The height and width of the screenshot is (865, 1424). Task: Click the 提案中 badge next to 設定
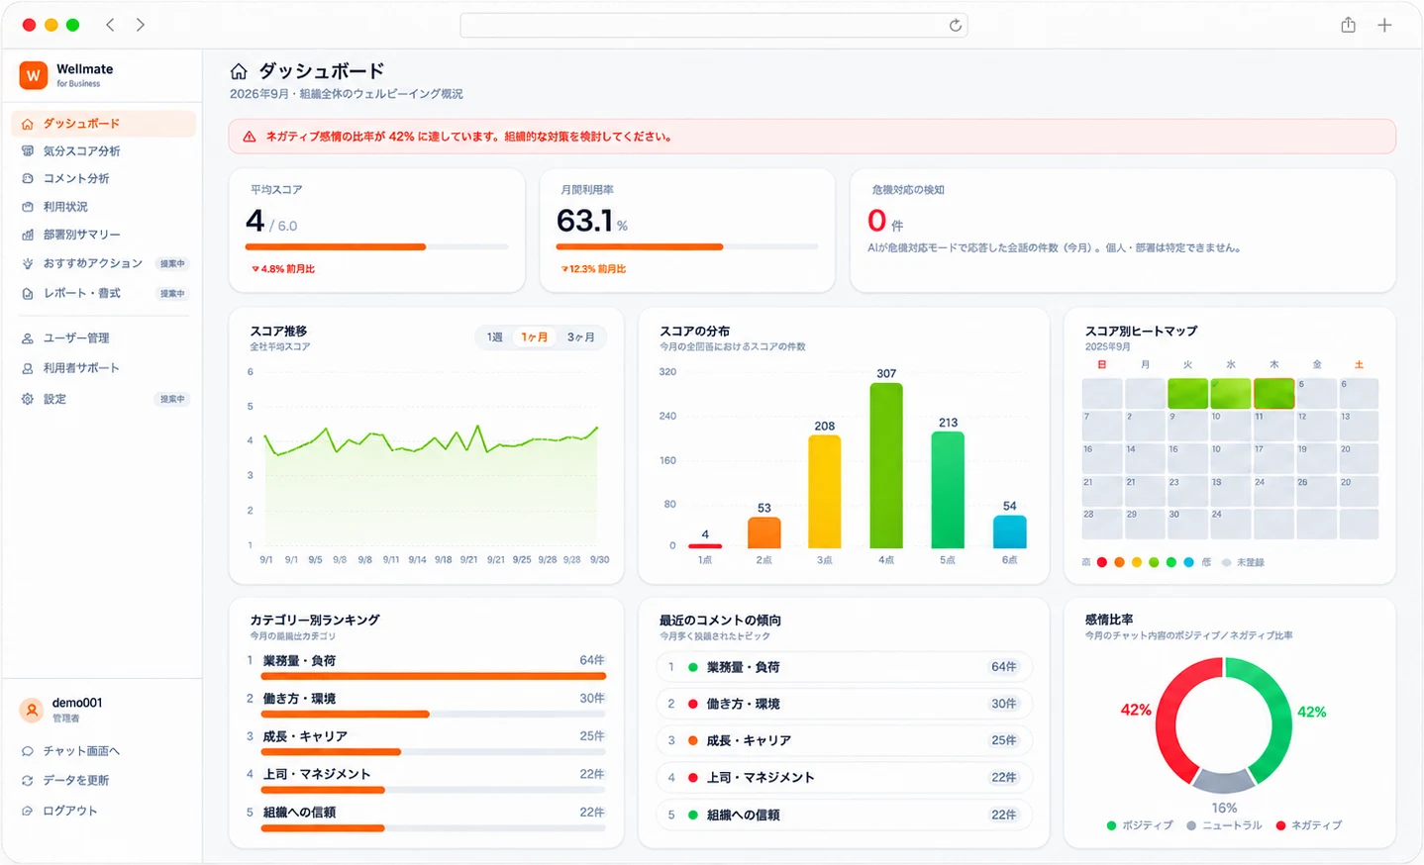coord(172,399)
